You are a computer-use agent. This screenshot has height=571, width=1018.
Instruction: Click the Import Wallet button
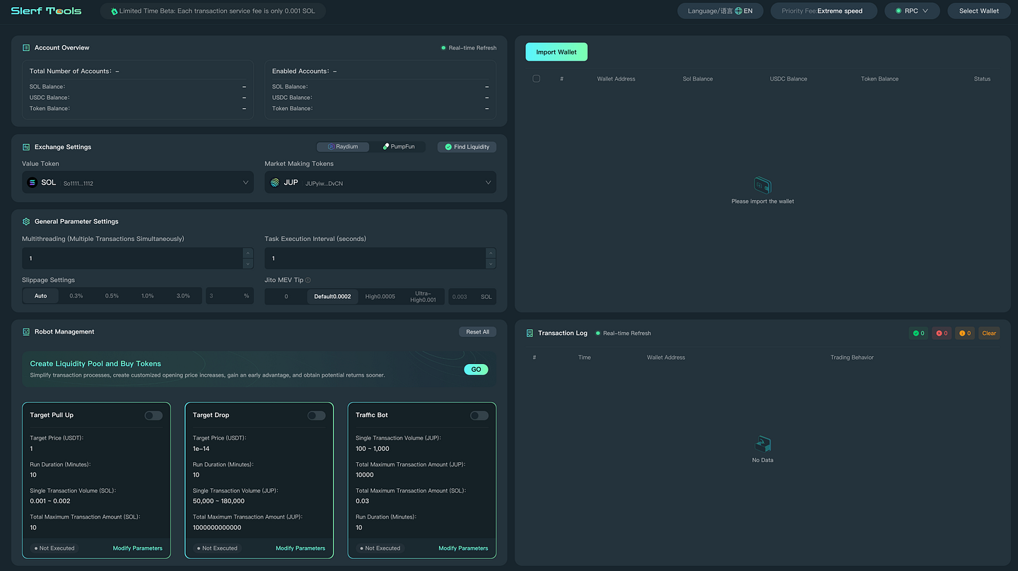pyautogui.click(x=556, y=52)
